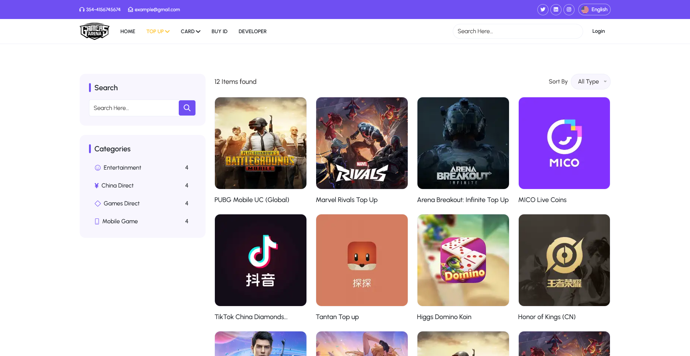690x356 pixels.
Task: Click the Tantan Top up title
Action: click(337, 317)
